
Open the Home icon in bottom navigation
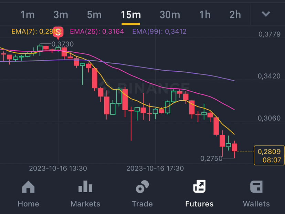[x=28, y=187]
